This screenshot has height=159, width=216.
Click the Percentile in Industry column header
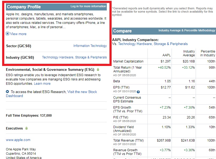(208, 53)
